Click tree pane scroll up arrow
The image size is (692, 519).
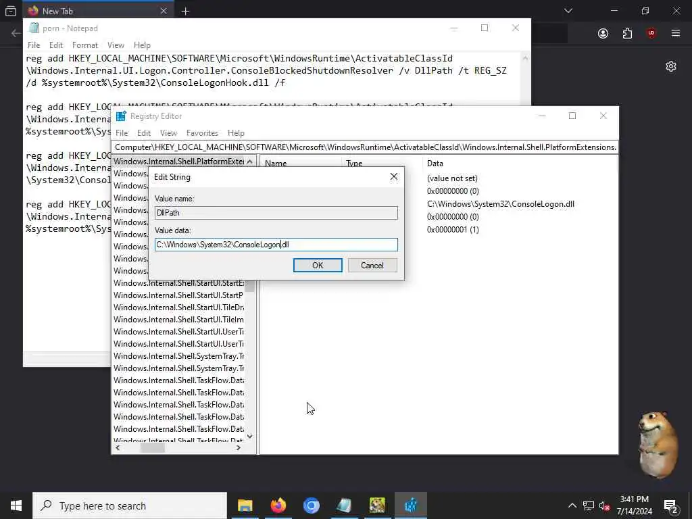click(250, 162)
